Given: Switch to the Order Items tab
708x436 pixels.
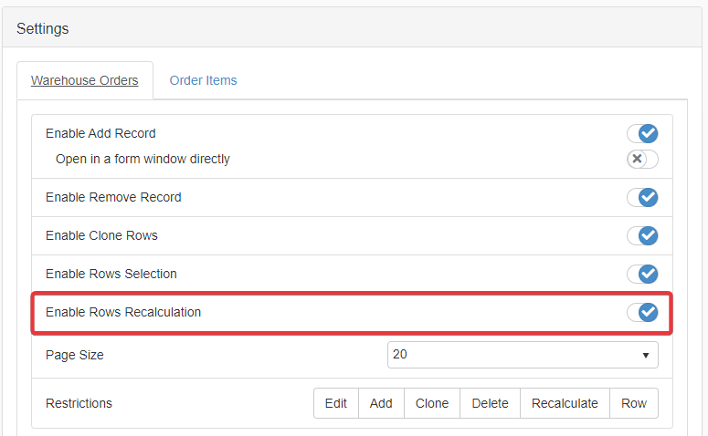Looking at the screenshot, I should (x=203, y=80).
